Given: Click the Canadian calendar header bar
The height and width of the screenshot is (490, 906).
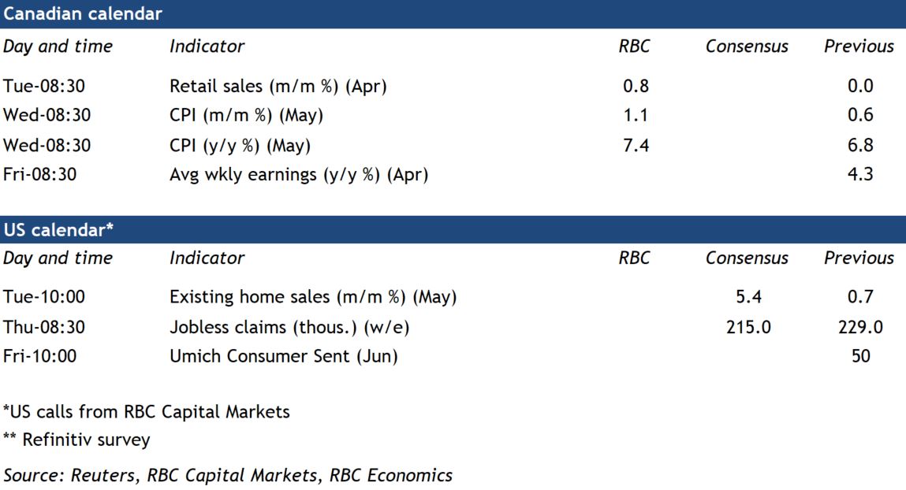Looking at the screenshot, I should point(453,14).
